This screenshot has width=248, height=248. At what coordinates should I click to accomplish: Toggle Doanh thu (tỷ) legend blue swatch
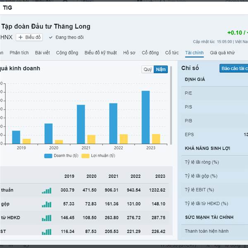pos(48,156)
